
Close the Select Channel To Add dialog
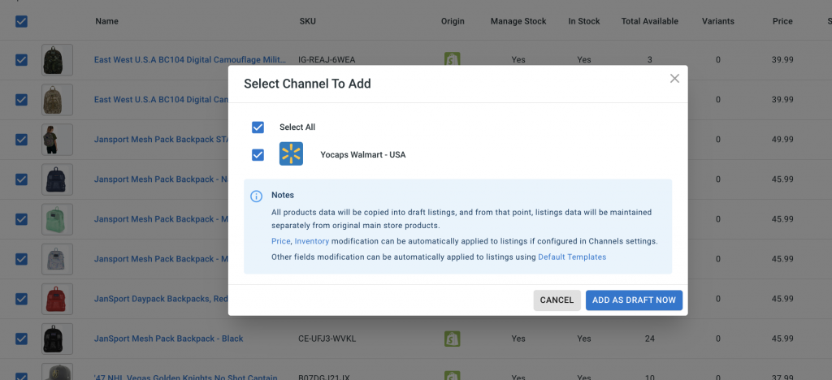674,79
